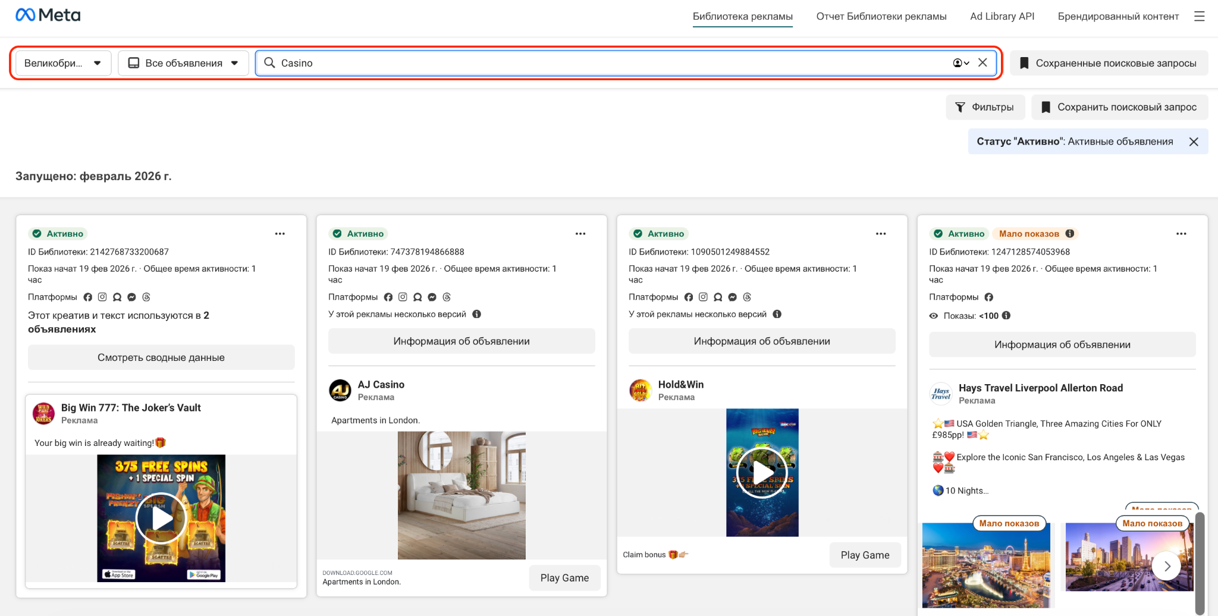1218x616 pixels.
Task: Expand the country dropdown (Великобри...)
Action: tap(62, 63)
